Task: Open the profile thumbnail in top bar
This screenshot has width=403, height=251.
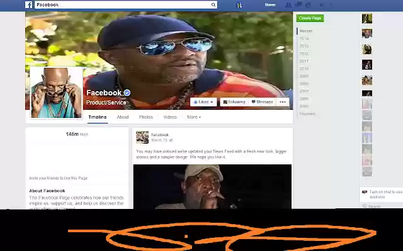Action: tap(239, 4)
